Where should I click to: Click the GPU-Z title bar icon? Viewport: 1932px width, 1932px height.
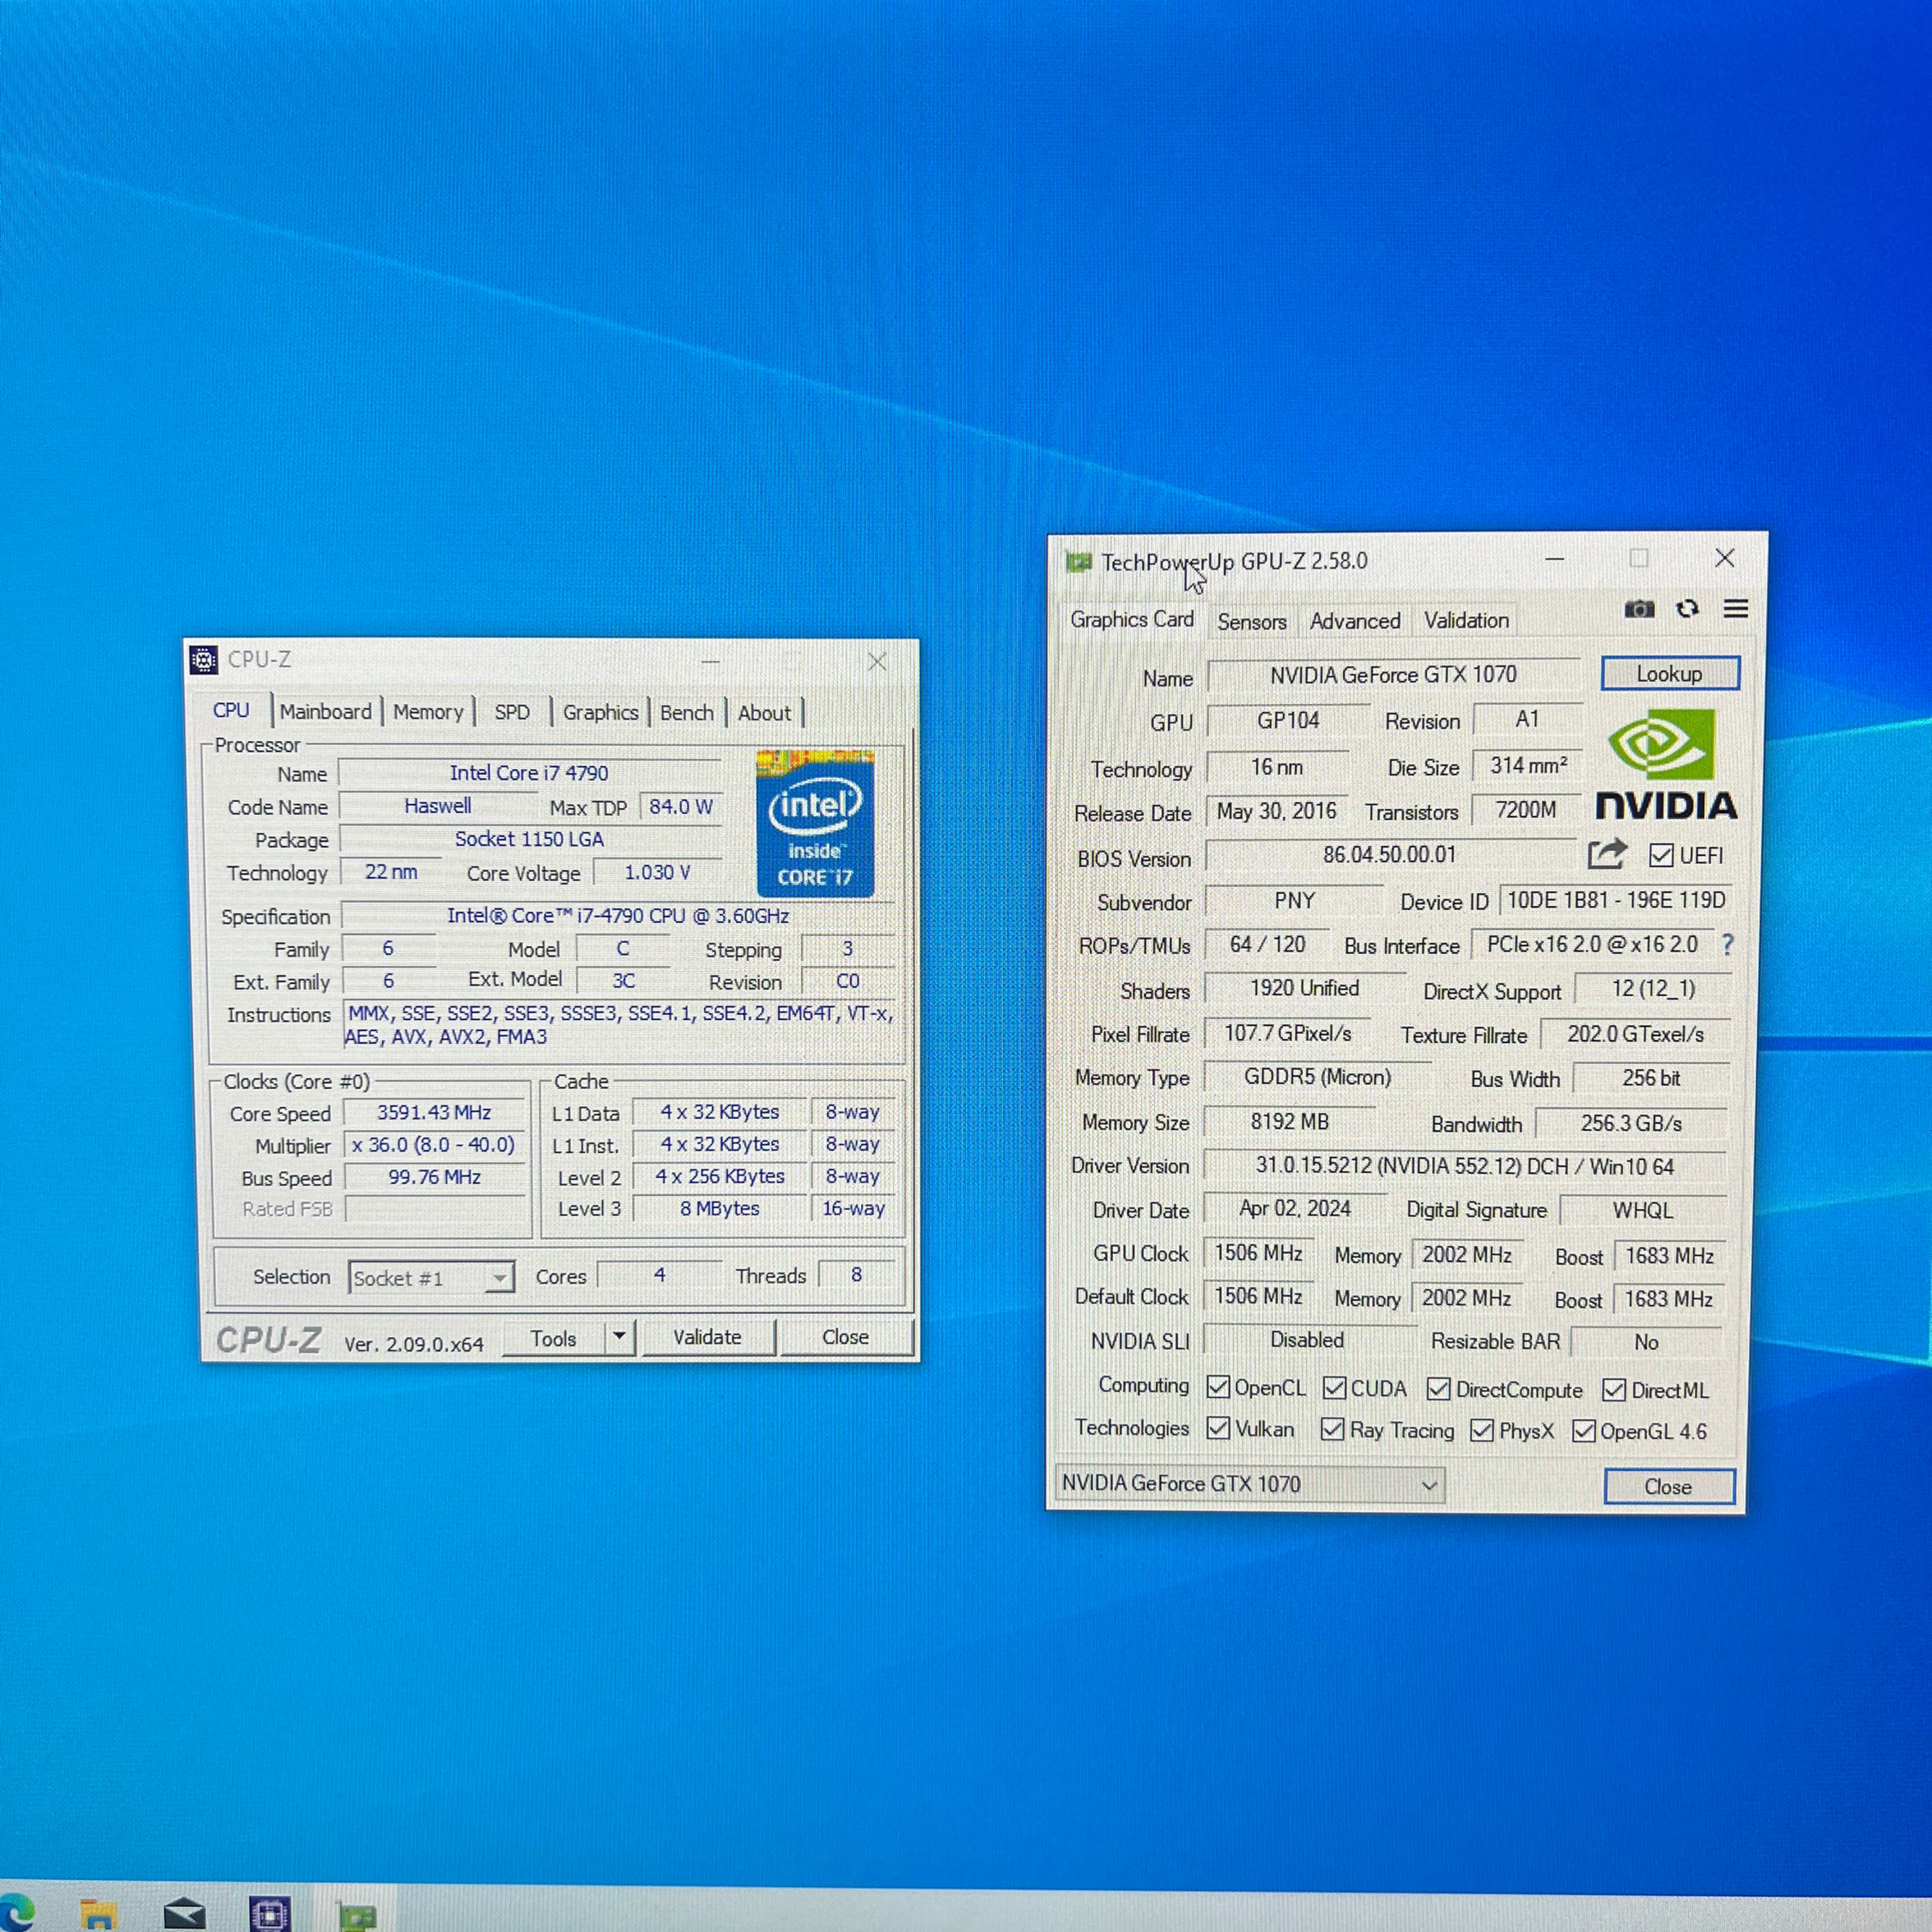click(x=1078, y=562)
